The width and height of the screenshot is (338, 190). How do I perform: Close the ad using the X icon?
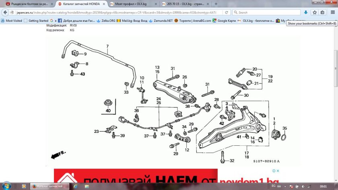[278, 171]
